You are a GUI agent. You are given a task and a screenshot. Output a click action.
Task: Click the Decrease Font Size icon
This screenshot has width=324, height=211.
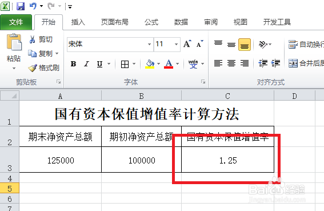[x=200, y=43]
